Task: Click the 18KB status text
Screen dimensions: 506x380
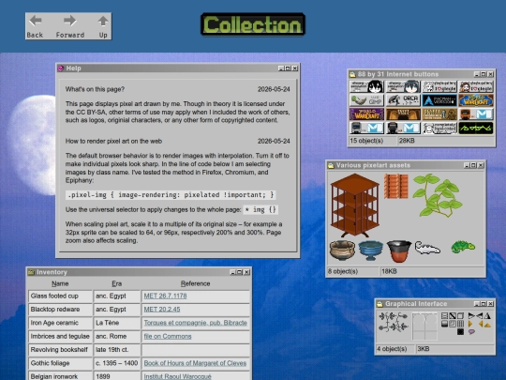Action: coord(389,271)
